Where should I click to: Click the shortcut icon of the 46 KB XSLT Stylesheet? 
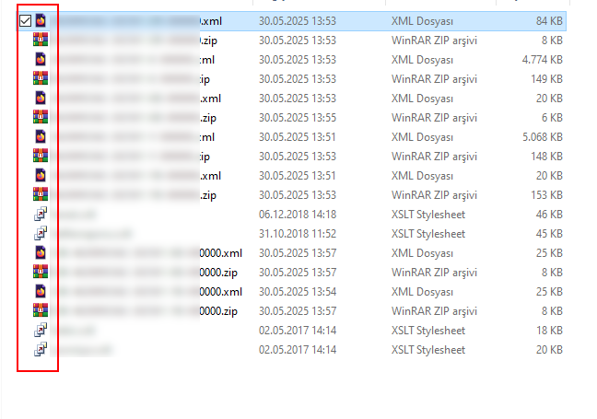41,214
